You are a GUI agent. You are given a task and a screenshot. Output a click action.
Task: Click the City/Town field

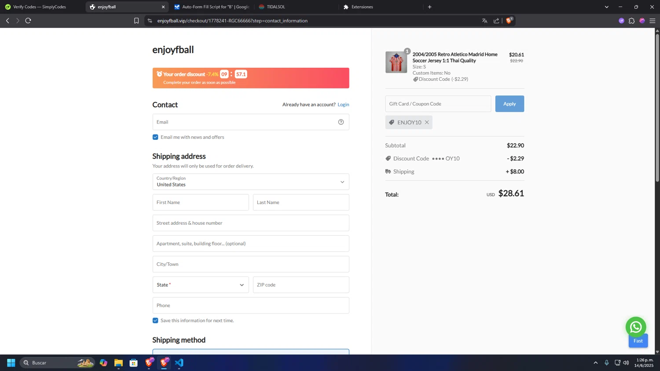coord(251,264)
